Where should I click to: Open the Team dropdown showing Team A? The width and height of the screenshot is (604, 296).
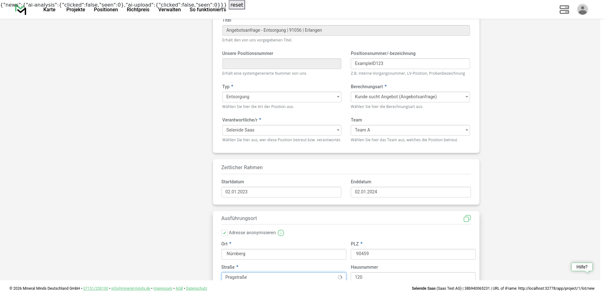point(410,130)
